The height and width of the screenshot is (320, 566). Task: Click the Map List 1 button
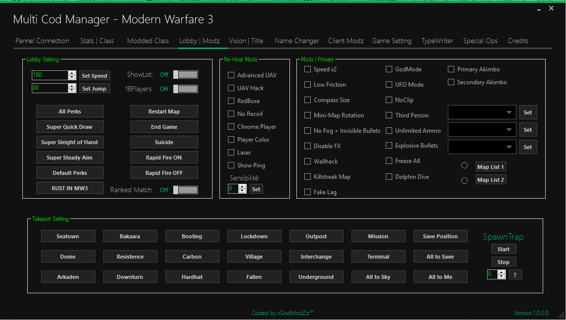click(x=491, y=167)
